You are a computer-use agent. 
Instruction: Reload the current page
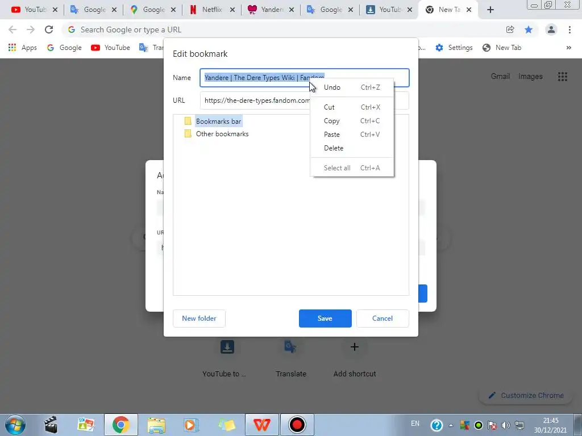click(x=49, y=30)
